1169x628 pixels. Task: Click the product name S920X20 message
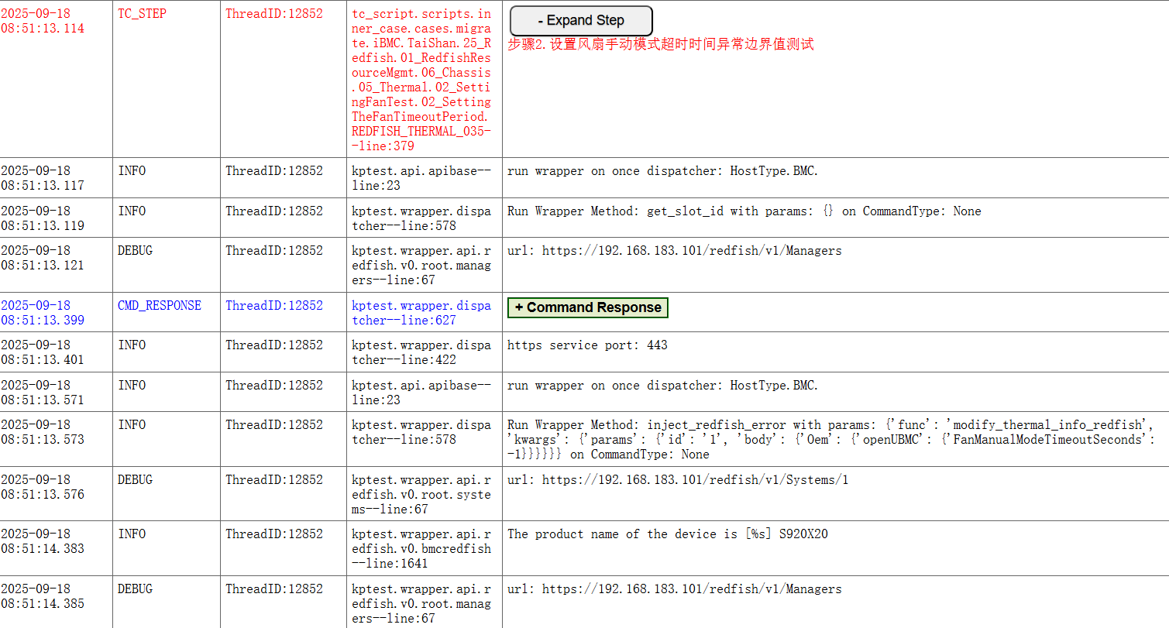[667, 534]
